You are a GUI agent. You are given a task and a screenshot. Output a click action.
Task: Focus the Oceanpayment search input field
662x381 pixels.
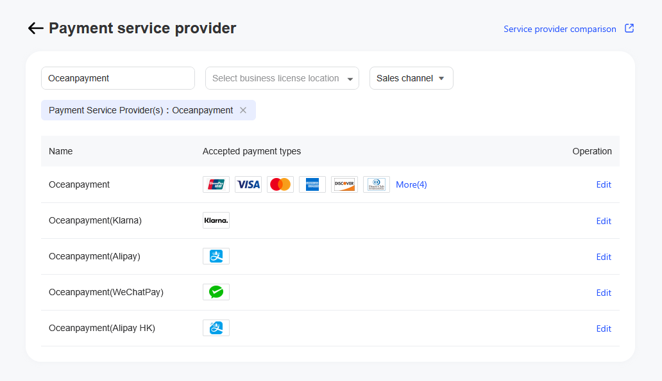[118, 78]
